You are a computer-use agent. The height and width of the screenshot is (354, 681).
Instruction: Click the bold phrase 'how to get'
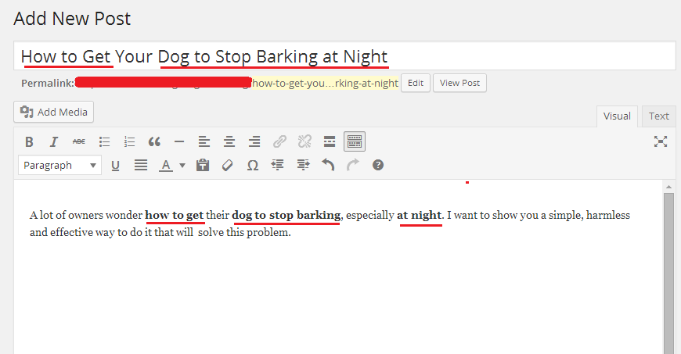click(174, 215)
